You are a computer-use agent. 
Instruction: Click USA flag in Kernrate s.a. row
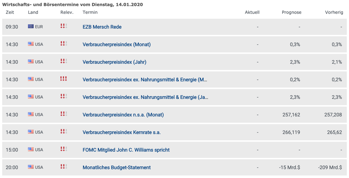[31, 132]
